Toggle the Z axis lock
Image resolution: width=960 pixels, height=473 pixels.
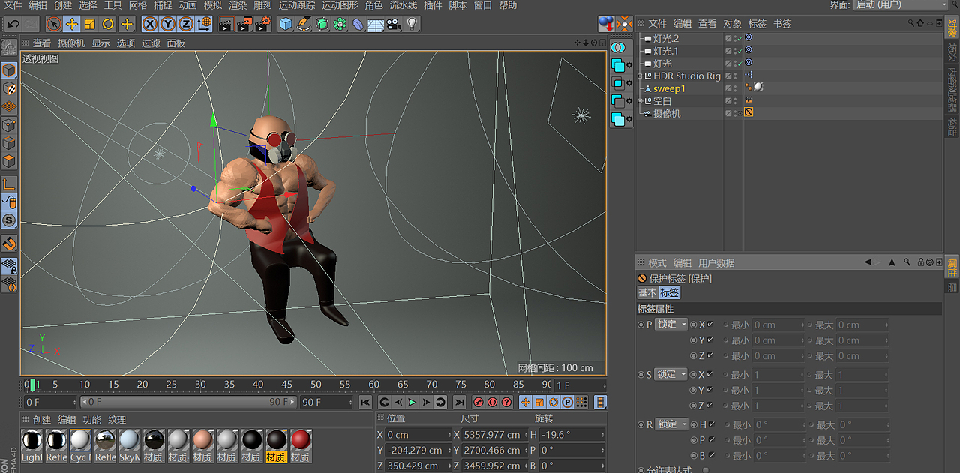pyautogui.click(x=186, y=24)
